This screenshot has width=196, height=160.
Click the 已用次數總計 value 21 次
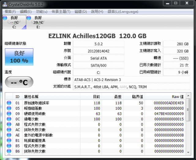pyautogui.click(x=176, y=65)
